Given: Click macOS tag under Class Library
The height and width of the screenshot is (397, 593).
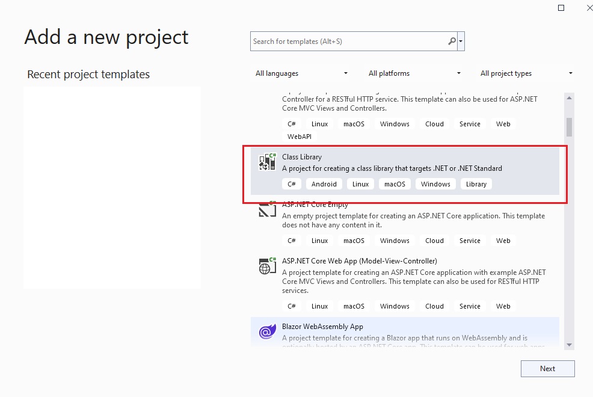Looking at the screenshot, I should 395,184.
